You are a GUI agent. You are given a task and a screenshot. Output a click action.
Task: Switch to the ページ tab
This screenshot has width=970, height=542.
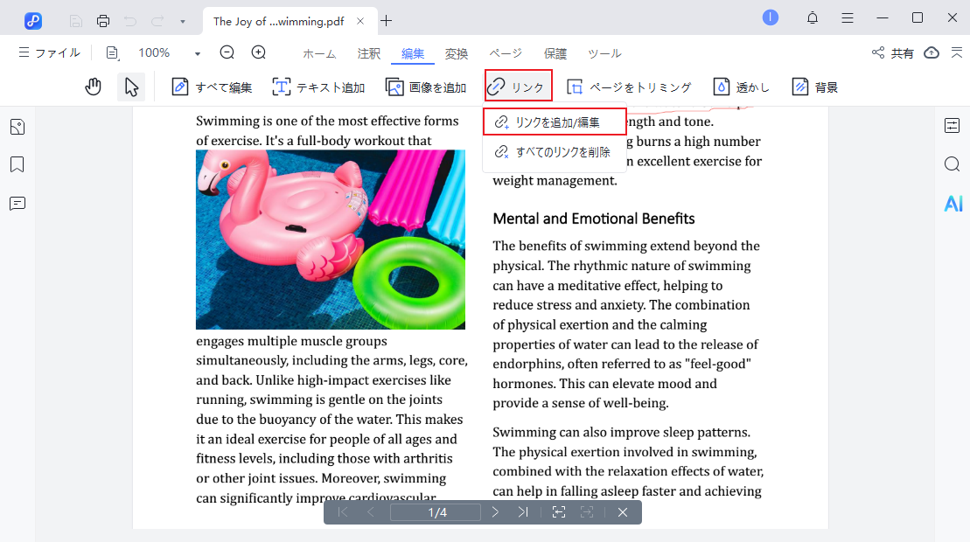506,54
